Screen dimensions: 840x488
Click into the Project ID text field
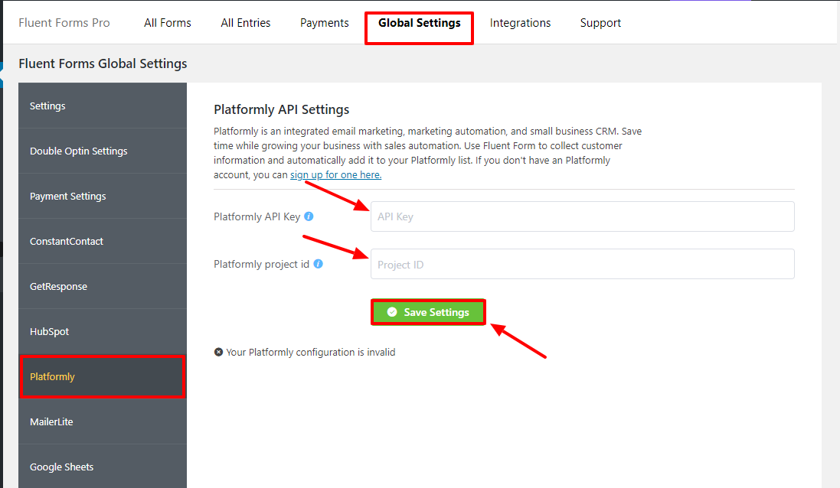[x=582, y=264]
